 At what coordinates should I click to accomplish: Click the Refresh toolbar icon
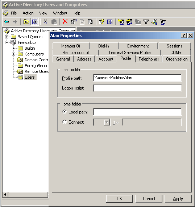82,22
